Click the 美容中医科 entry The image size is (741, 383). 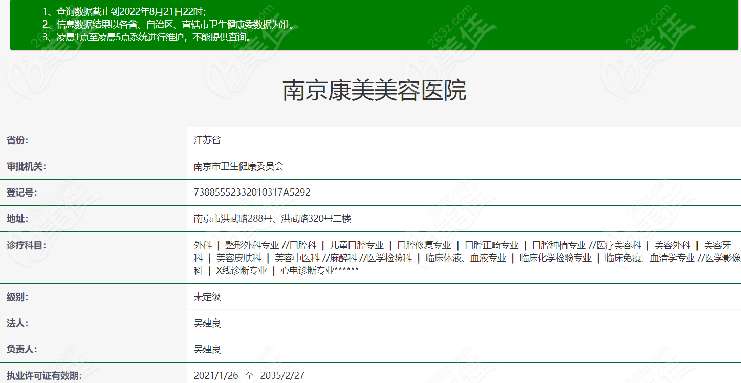(297, 258)
